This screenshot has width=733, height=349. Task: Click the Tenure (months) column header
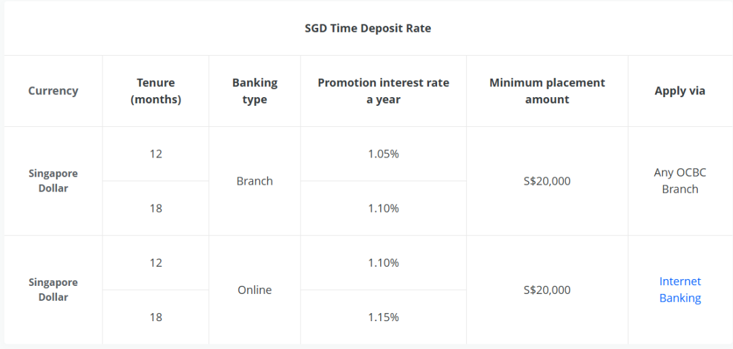click(x=155, y=91)
